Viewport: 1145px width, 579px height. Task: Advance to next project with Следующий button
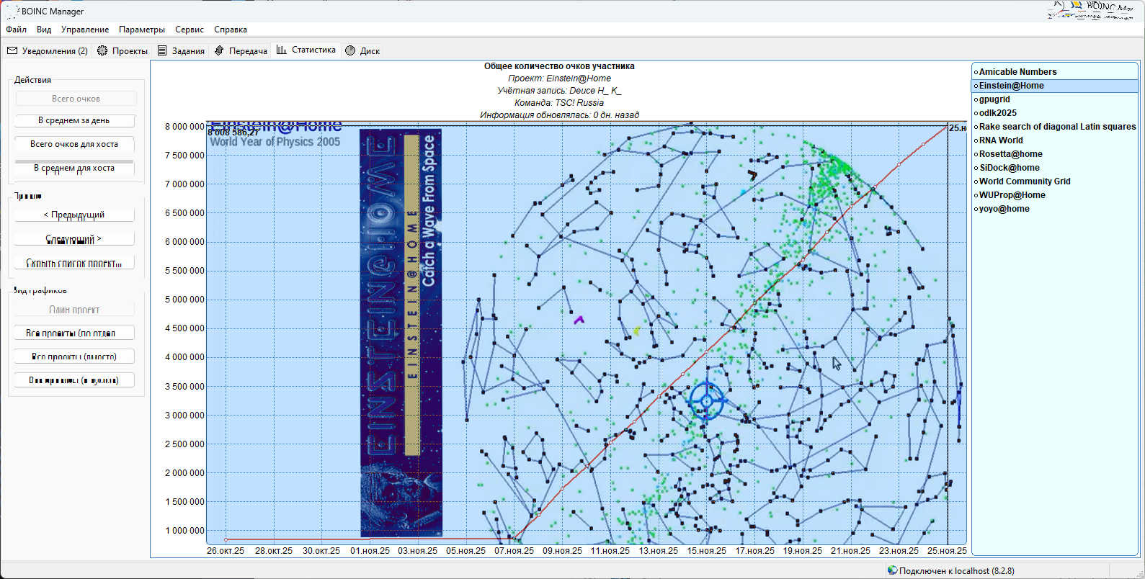(74, 238)
